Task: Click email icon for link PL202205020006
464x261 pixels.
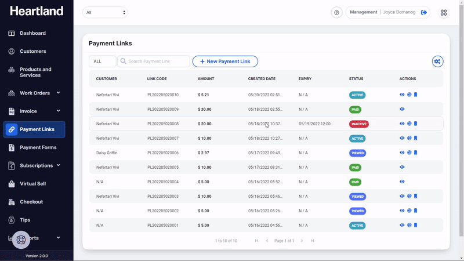Action: tap(409, 153)
